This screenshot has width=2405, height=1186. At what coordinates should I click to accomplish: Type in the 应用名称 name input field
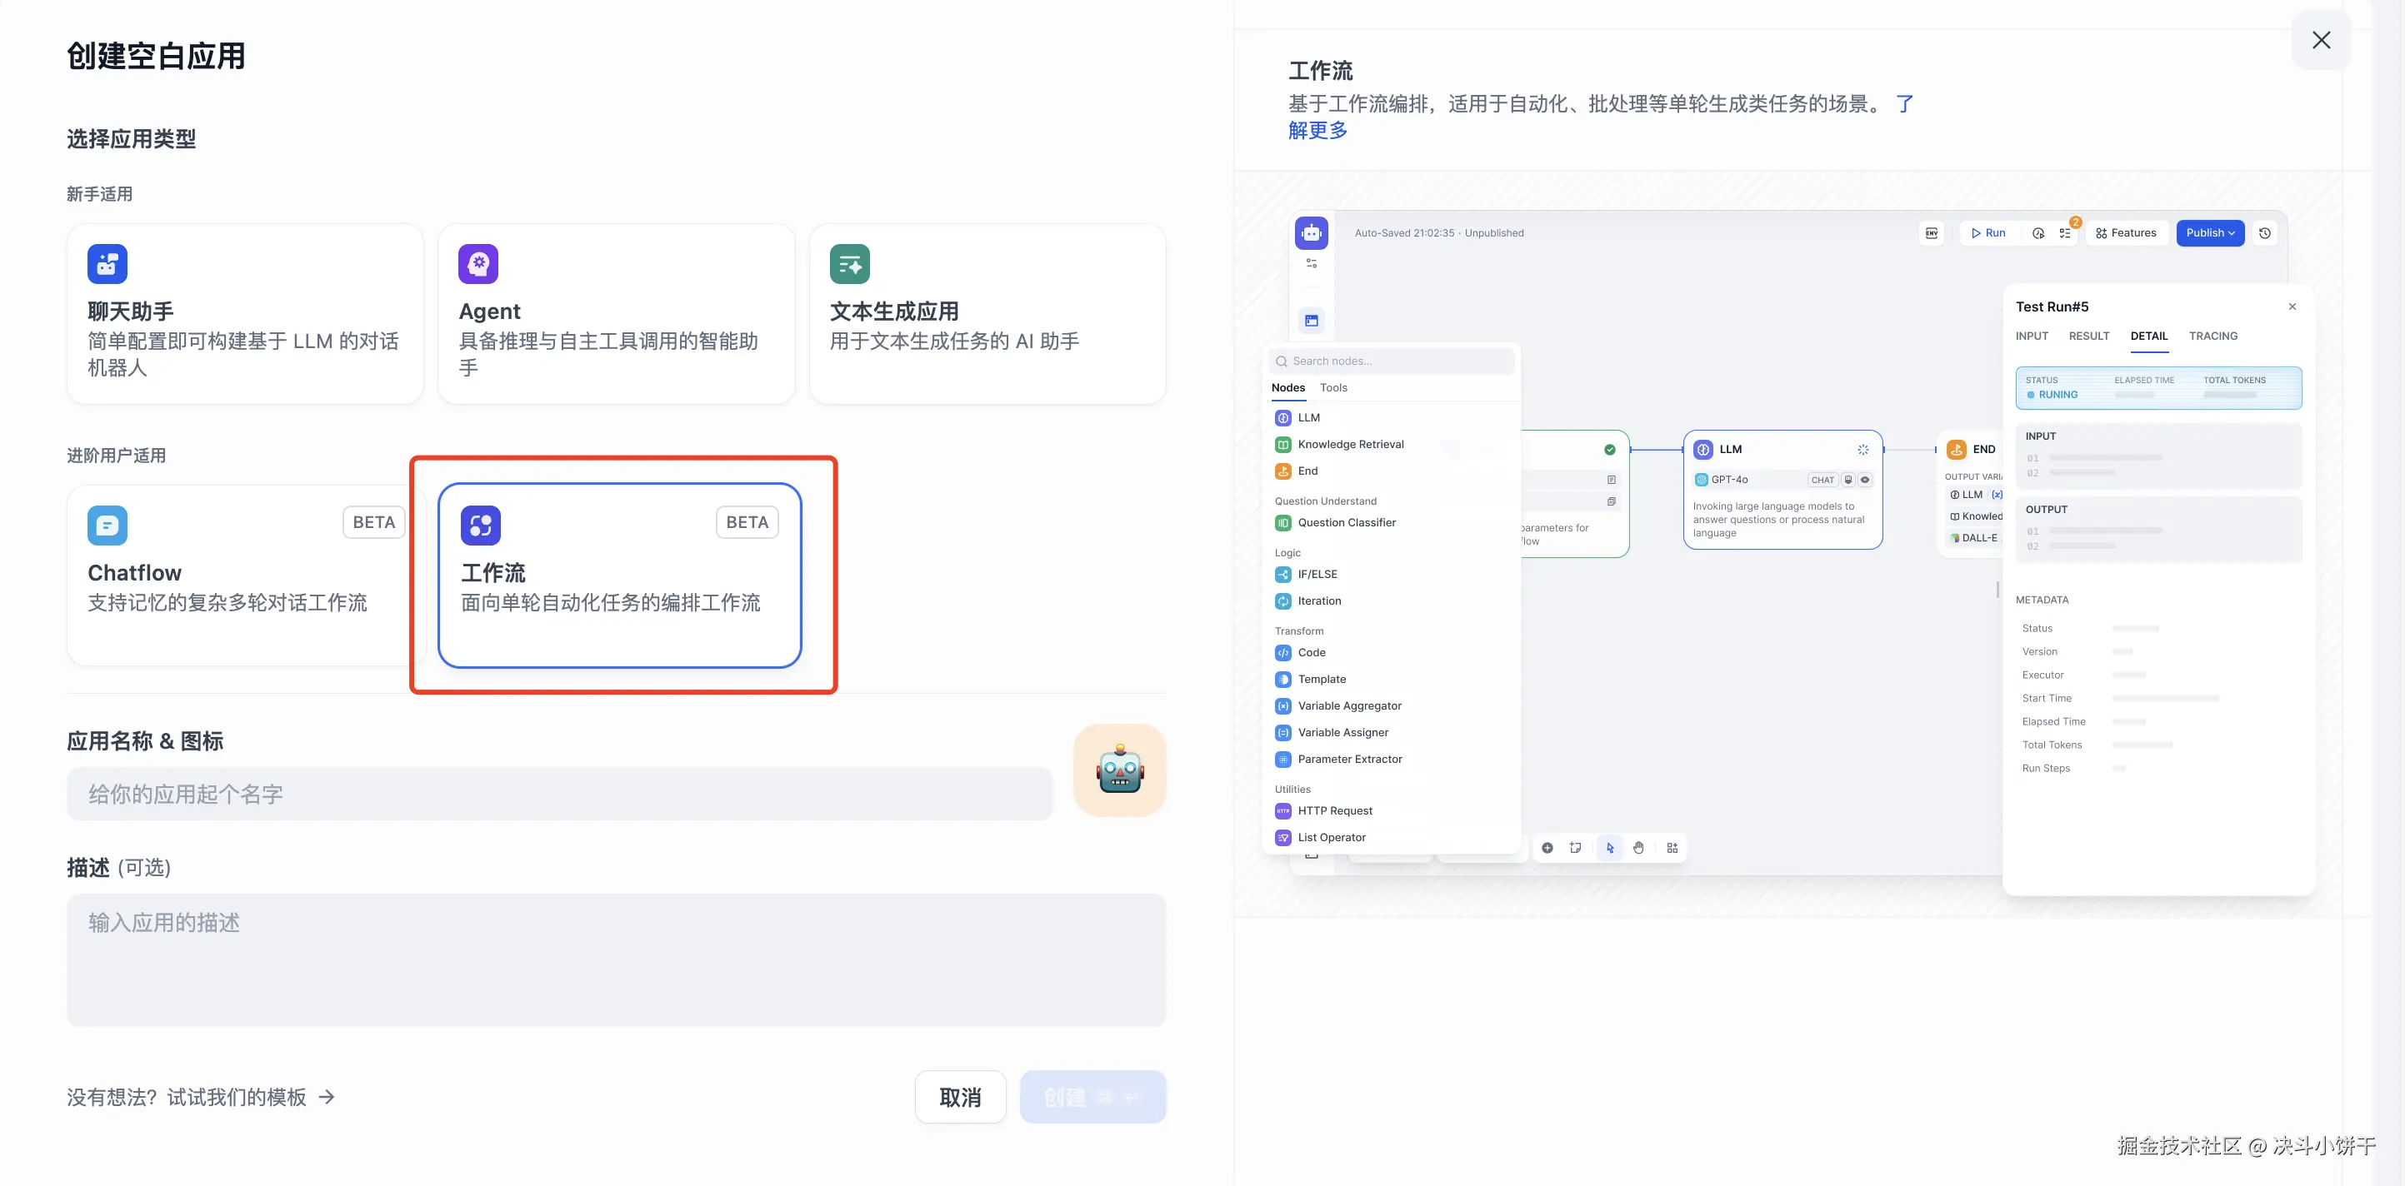tap(559, 794)
